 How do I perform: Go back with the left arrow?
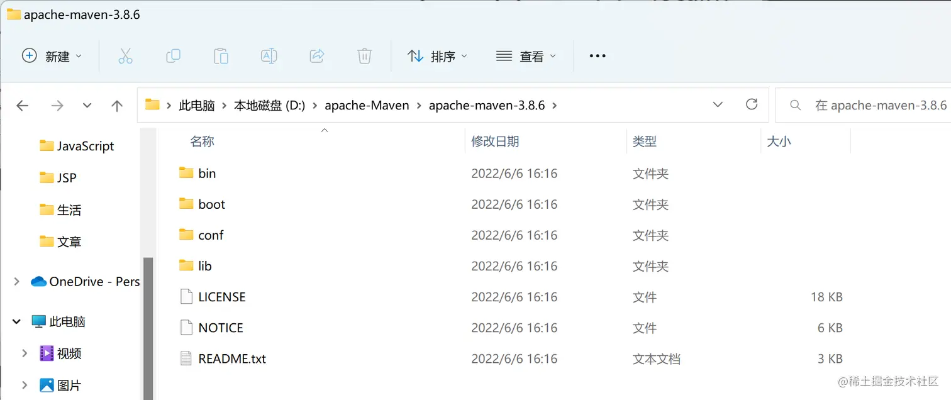tap(23, 106)
